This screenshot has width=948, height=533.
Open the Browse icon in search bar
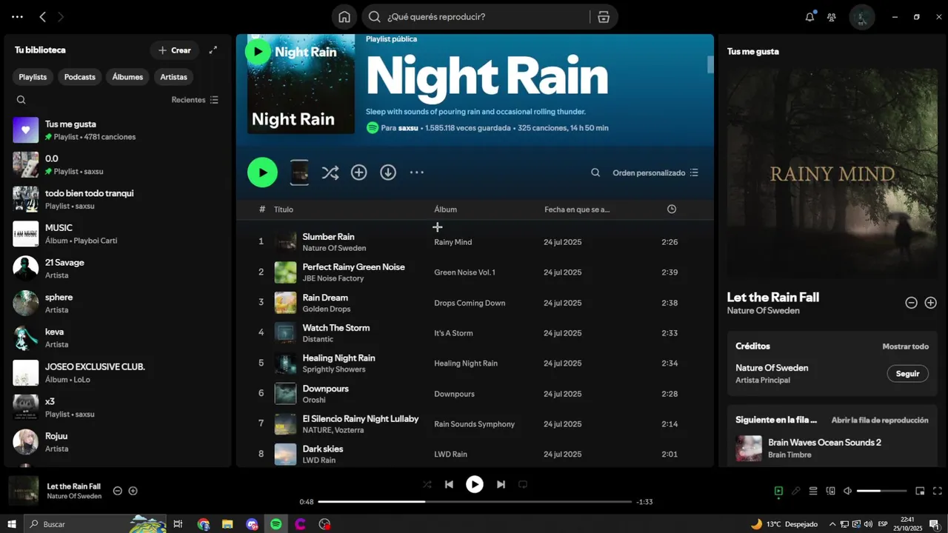point(604,17)
